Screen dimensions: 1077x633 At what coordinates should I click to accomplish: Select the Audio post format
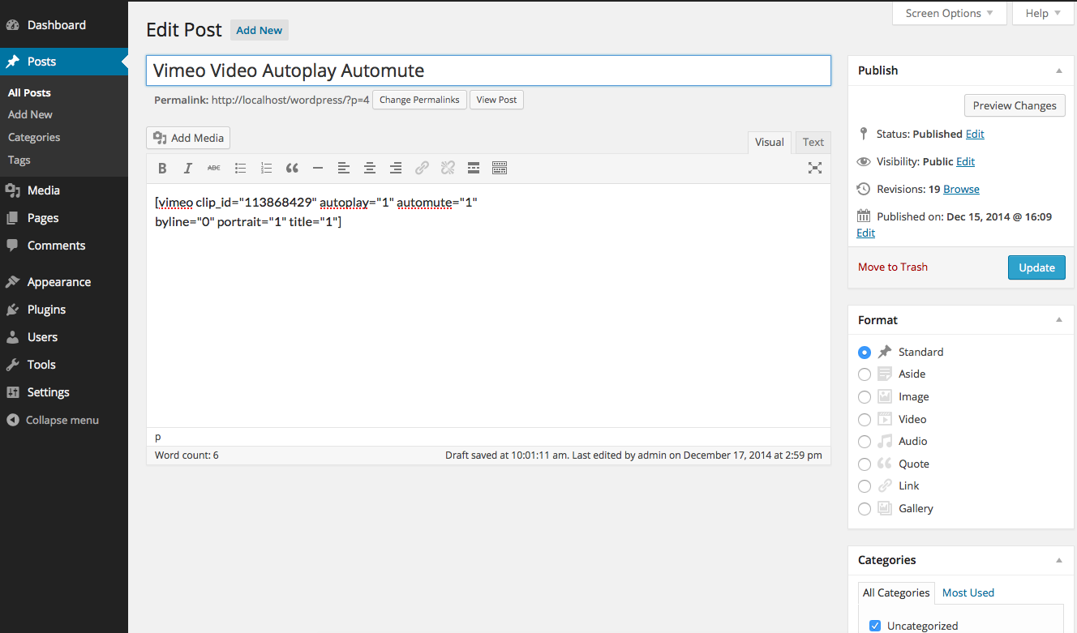pos(865,442)
